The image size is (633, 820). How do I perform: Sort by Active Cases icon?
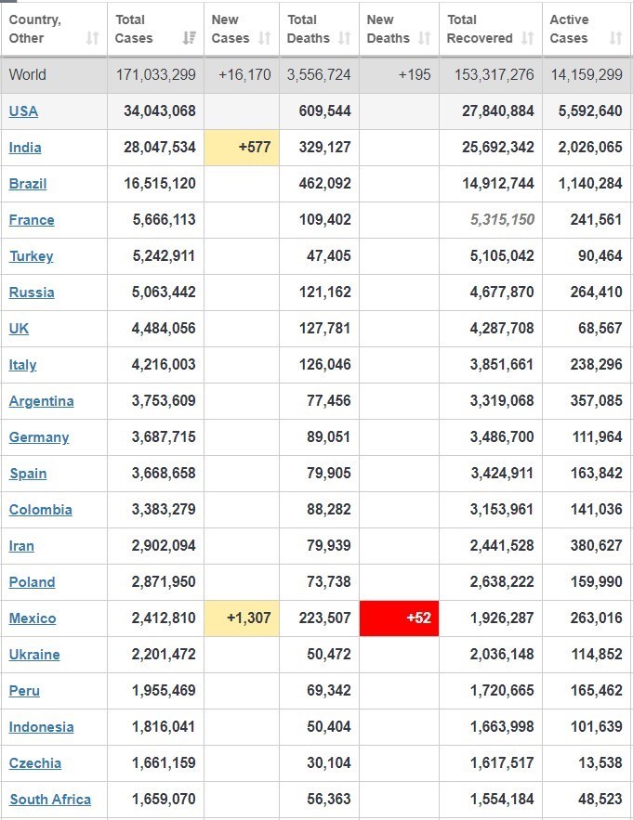[x=615, y=38]
